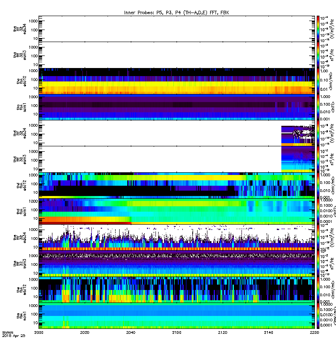
Task: Click the '1000' tick of tha fbk edc12 axis
Action: [33, 71]
